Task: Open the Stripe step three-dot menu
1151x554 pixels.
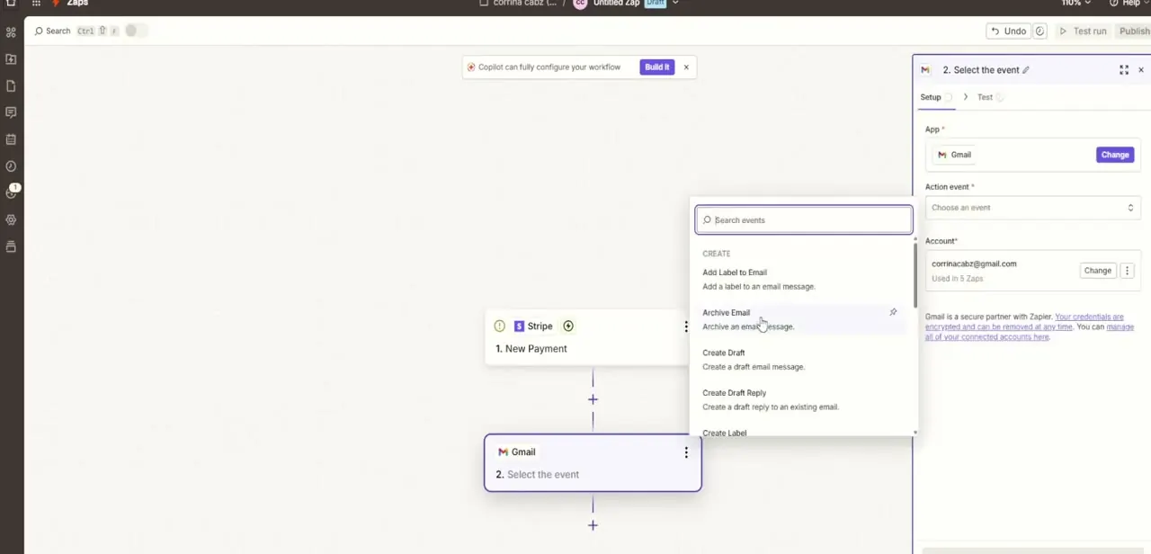Action: point(686,326)
